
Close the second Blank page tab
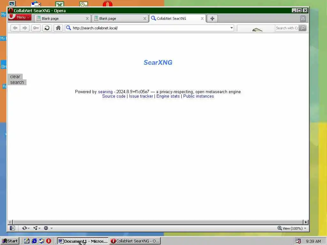[145, 19]
